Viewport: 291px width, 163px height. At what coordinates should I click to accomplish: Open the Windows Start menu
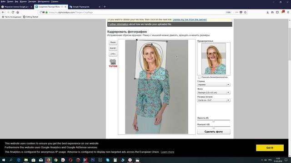[4, 160]
